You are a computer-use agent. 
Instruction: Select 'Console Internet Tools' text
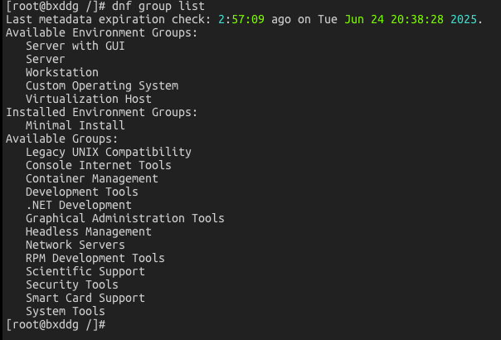99,165
